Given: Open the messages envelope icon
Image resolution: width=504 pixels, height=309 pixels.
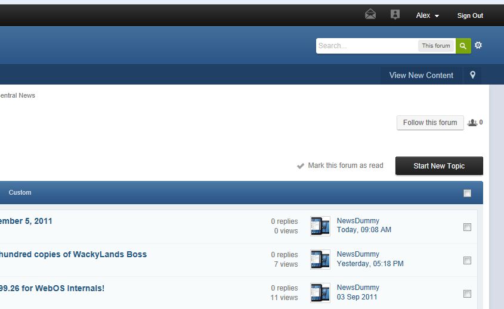Looking at the screenshot, I should pyautogui.click(x=370, y=14).
